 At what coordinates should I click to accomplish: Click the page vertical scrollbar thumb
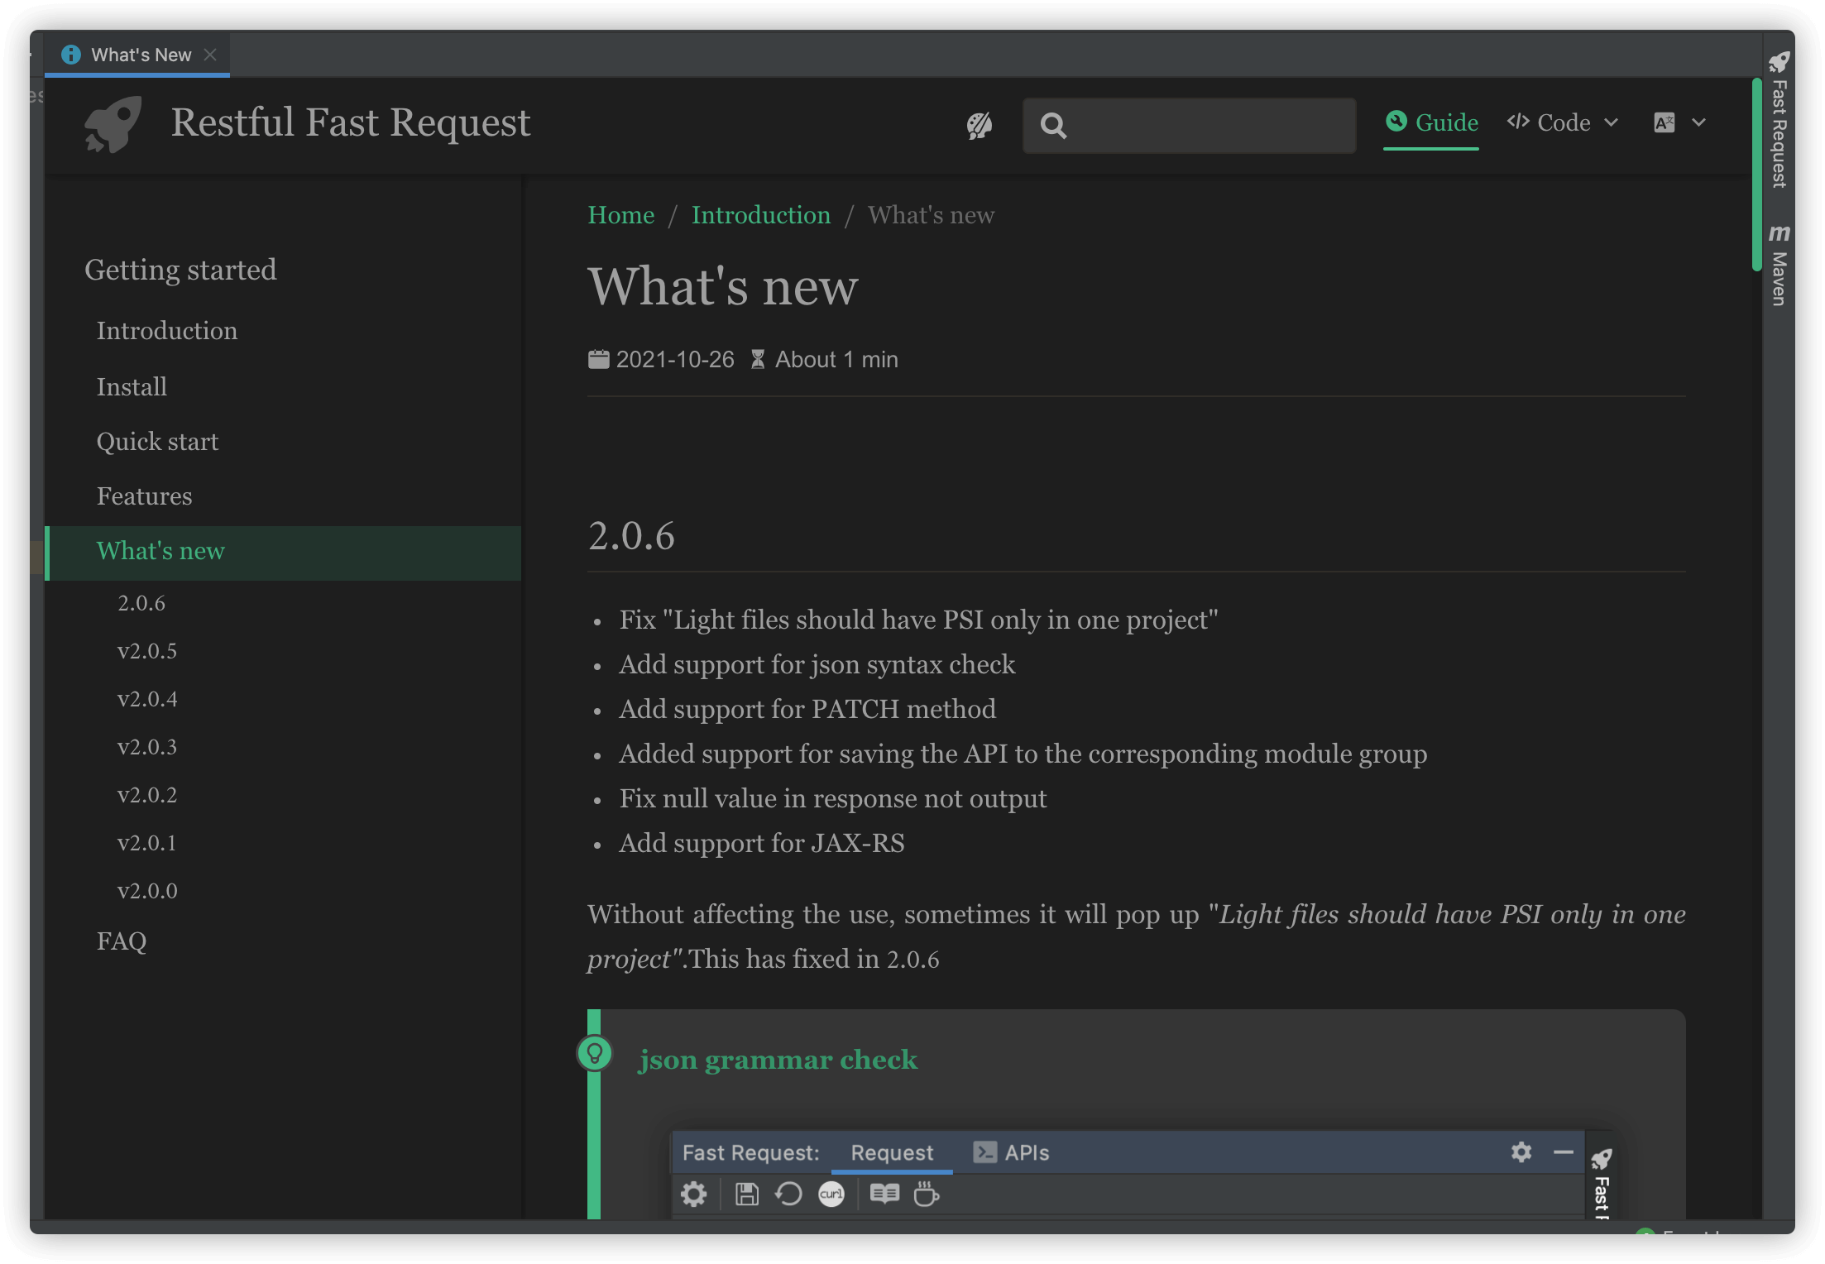coord(1756,174)
